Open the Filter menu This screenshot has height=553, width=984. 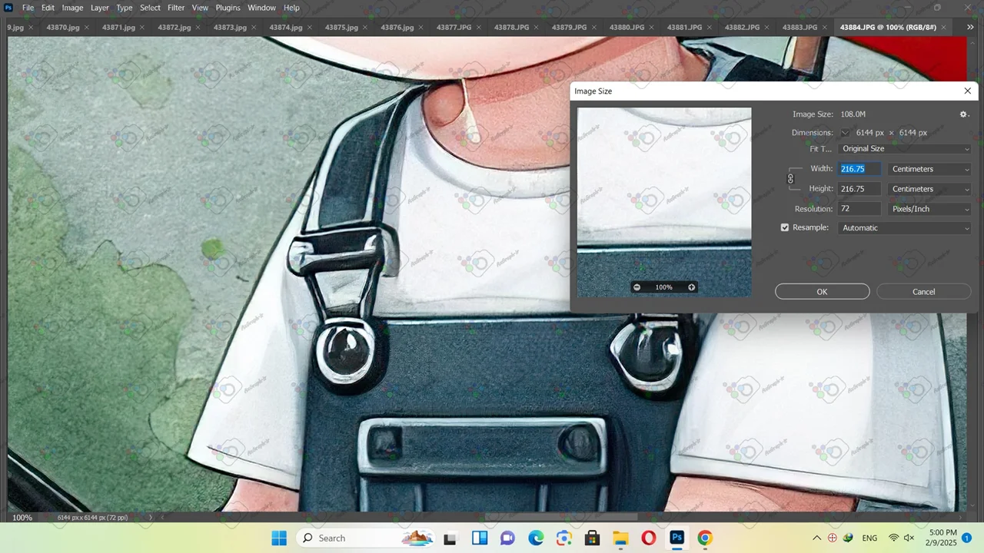click(x=176, y=8)
